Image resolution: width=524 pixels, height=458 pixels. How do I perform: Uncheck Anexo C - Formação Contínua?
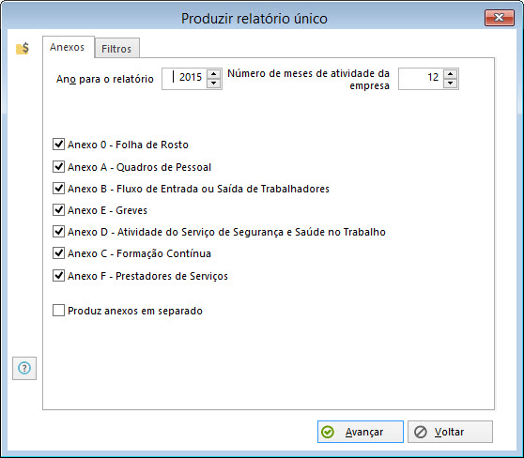click(58, 253)
